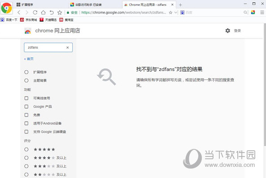The image size is (266, 178).
Task: Open the home page icon
Action: [x=44, y=13]
